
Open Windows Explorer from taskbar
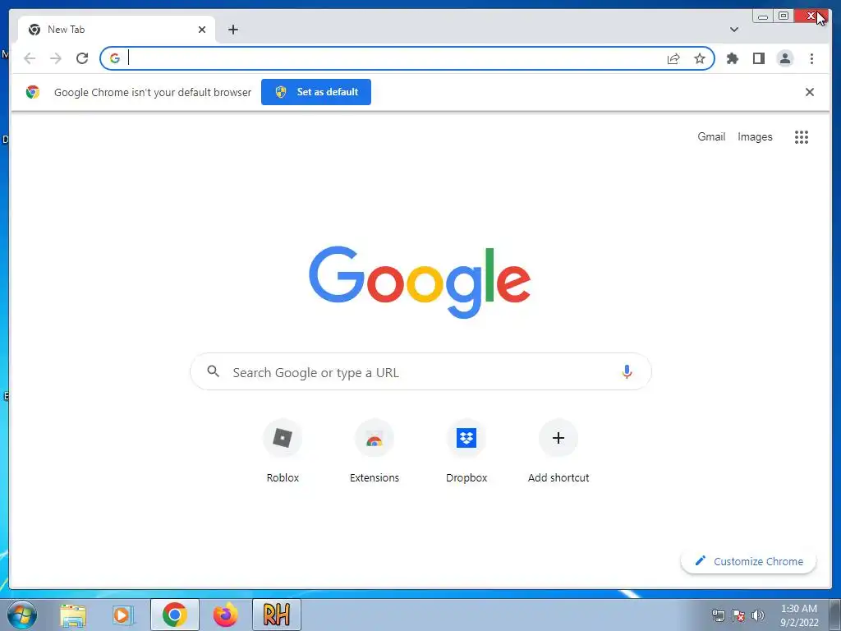click(73, 615)
